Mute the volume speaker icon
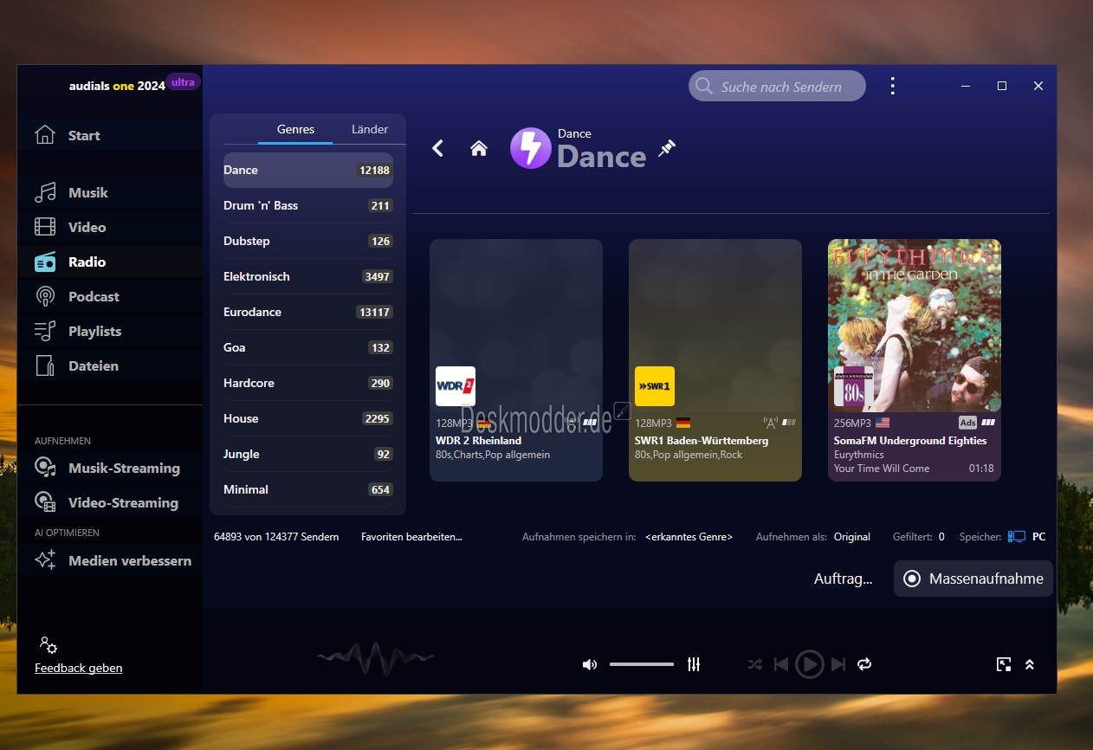The height and width of the screenshot is (750, 1093). tap(590, 664)
